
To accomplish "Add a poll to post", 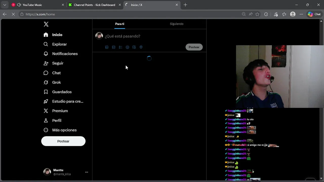I will (120, 47).
